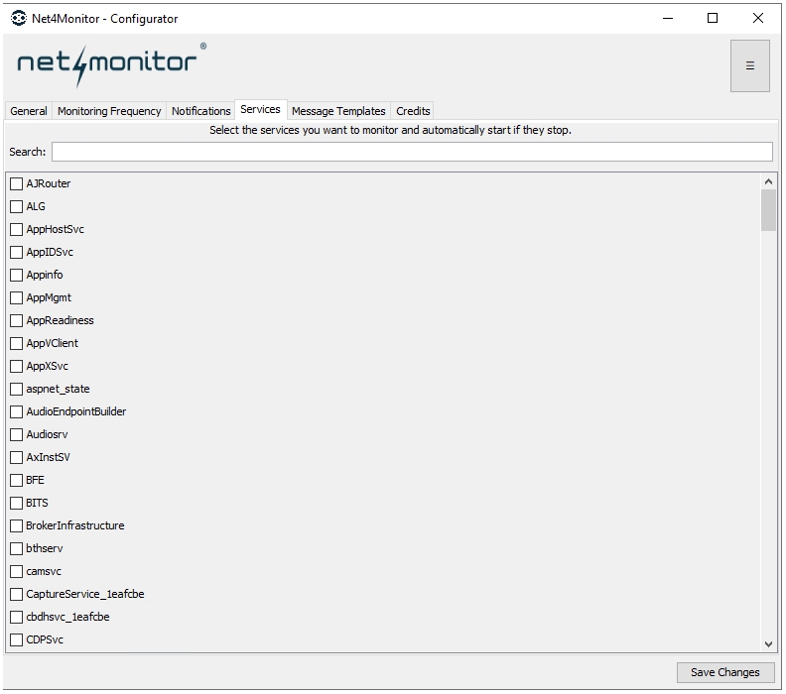Viewport: 786px width, 694px height.
Task: Open the Message Templates tab
Action: click(338, 111)
